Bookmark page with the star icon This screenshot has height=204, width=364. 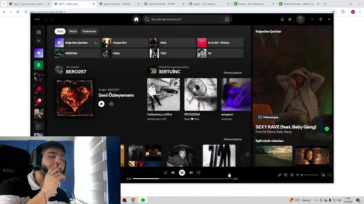(333, 12)
